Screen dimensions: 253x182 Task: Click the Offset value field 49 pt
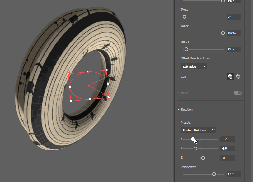(234, 49)
